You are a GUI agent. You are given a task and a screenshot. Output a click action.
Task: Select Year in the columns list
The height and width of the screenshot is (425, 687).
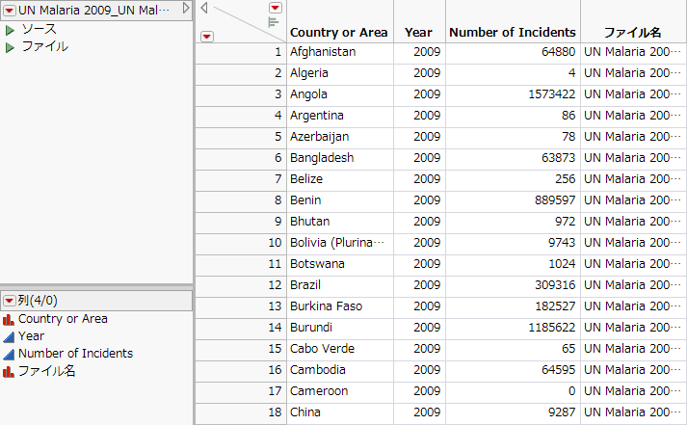tap(31, 336)
